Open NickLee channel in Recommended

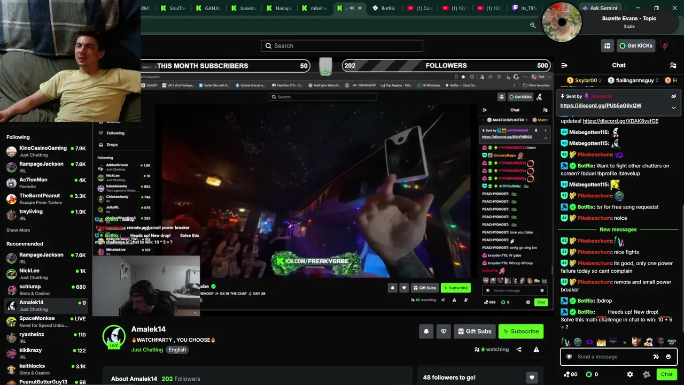[45, 274]
